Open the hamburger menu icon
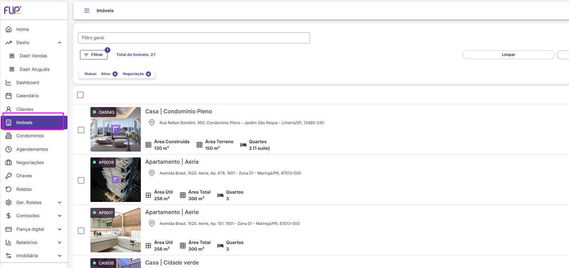 87,11
